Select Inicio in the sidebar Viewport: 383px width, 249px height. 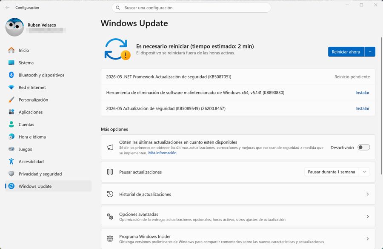[49, 50]
